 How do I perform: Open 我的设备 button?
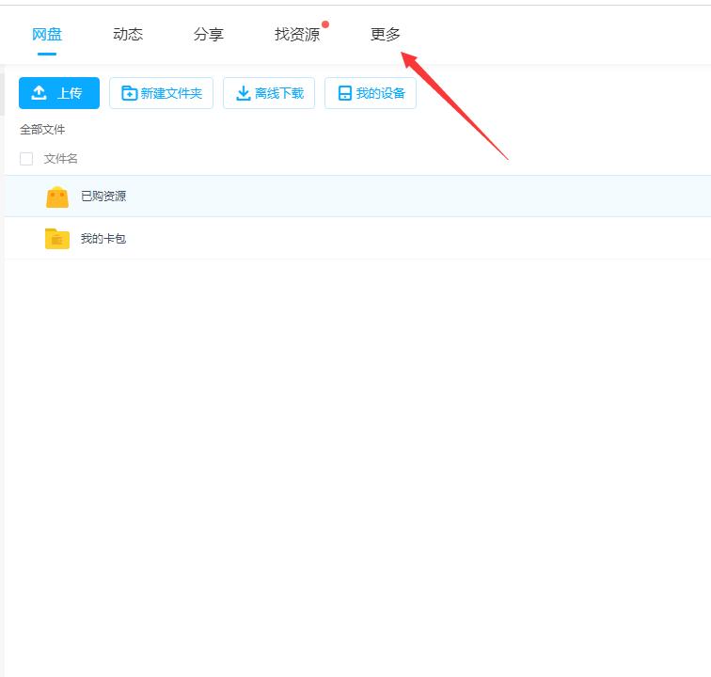click(x=371, y=93)
